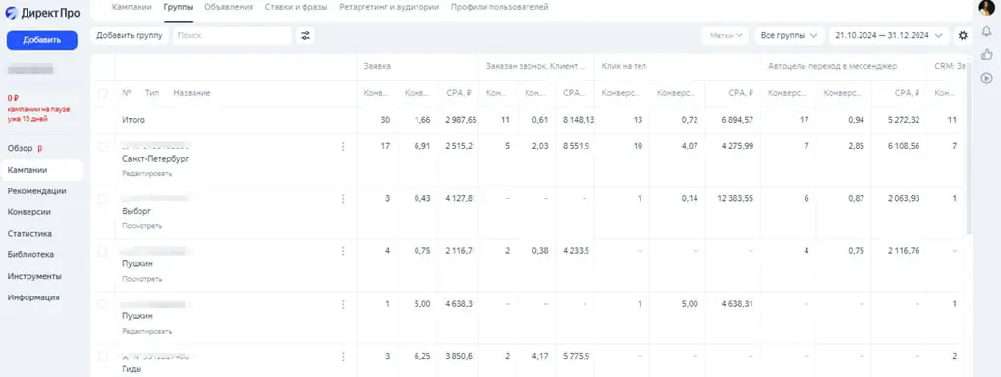Image resolution: width=1001 pixels, height=377 pixels.
Task: Click Редактировать under the second Пушкин group
Action: pos(146,332)
